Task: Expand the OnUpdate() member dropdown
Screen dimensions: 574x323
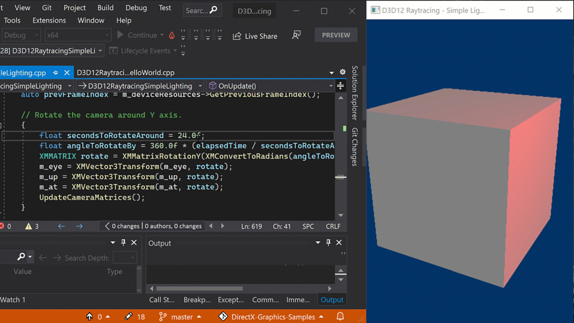Action: coord(331,86)
